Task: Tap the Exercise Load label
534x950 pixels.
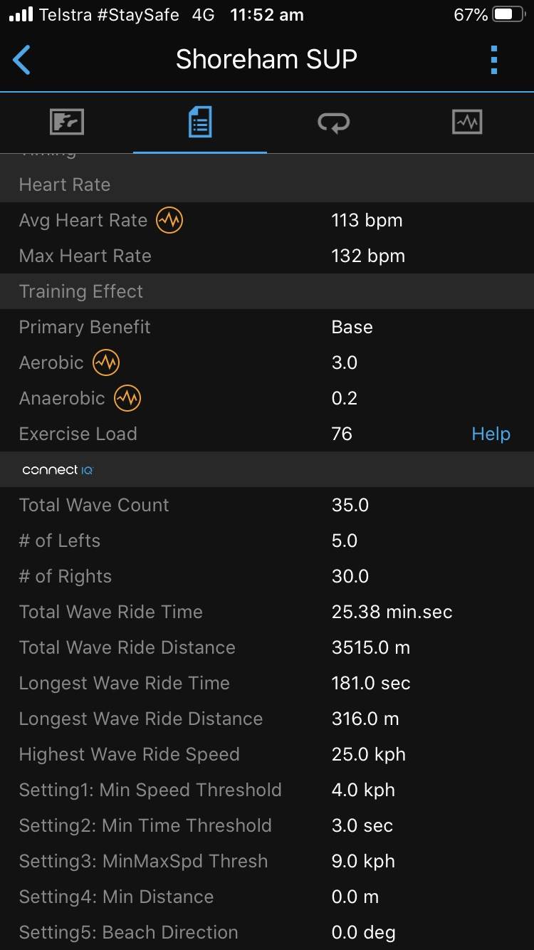Action: 78,434
